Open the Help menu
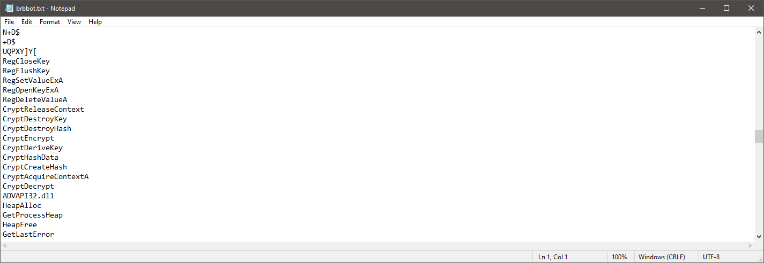This screenshot has width=764, height=263. (x=95, y=22)
